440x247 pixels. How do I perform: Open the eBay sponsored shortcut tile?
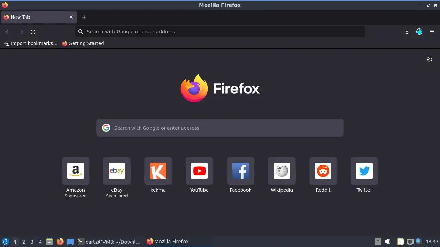point(117,171)
